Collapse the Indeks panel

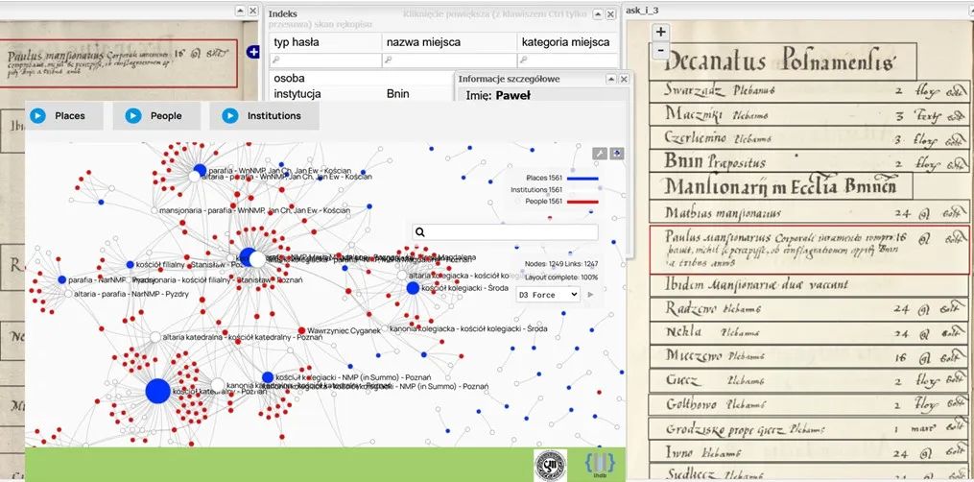(x=597, y=14)
